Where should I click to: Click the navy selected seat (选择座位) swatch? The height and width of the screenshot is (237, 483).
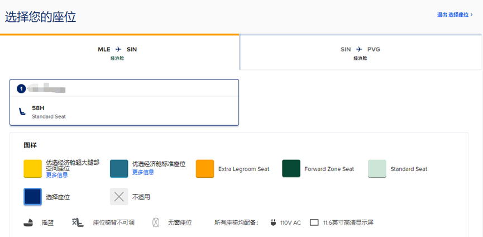pos(32,197)
